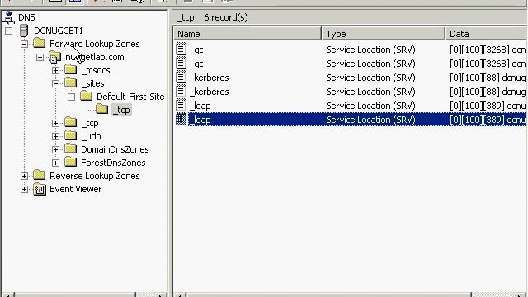The image size is (528, 297).
Task: Click the nuggetlab.com zone icon
Action: pos(55,57)
